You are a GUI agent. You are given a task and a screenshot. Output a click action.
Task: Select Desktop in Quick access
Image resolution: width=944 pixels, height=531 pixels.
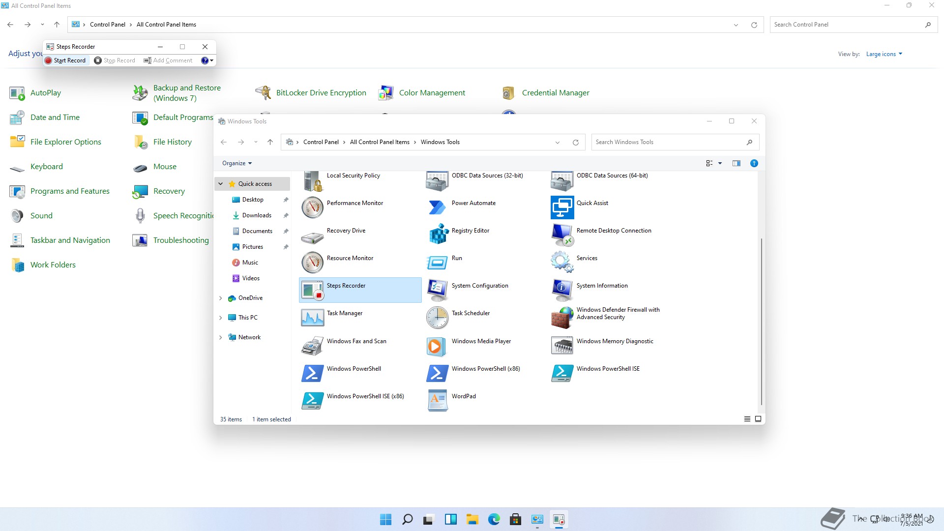[x=253, y=200]
